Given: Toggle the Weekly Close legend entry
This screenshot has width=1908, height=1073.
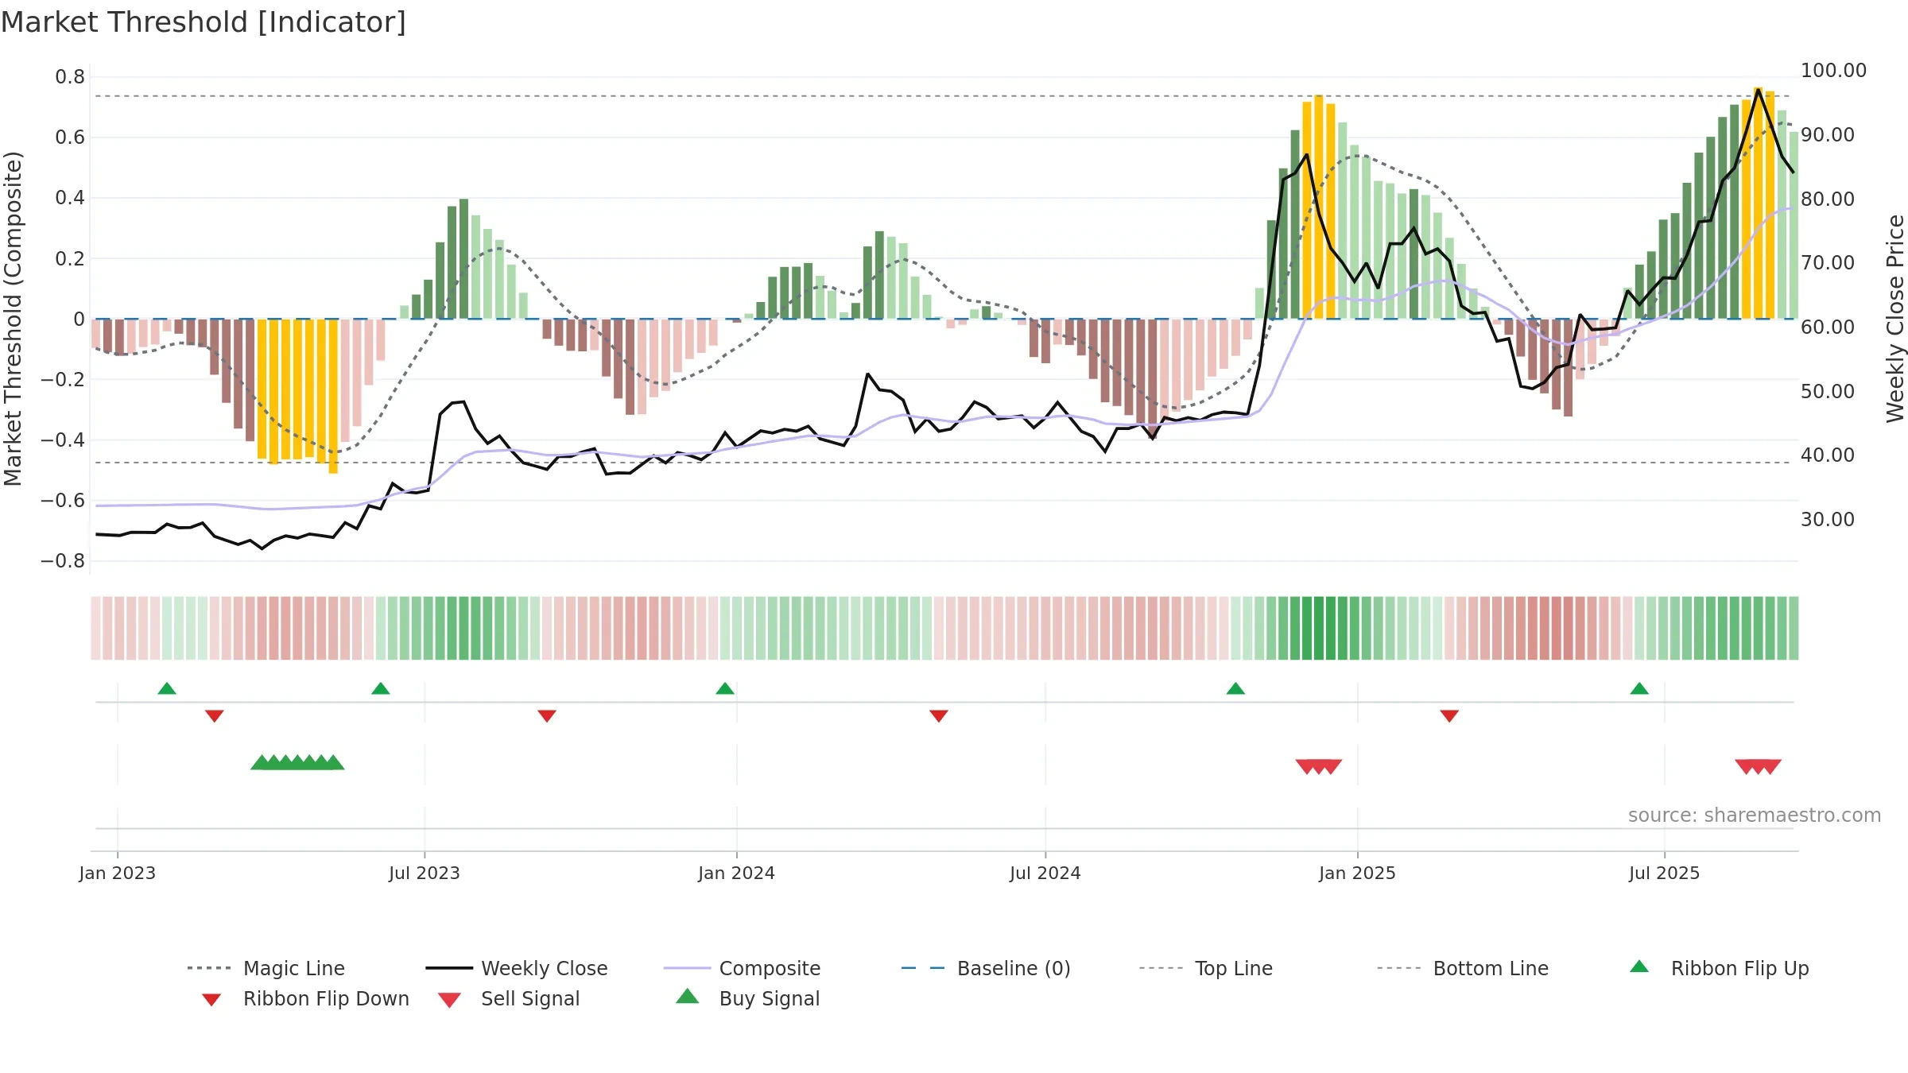Looking at the screenshot, I should pyautogui.click(x=517, y=968).
